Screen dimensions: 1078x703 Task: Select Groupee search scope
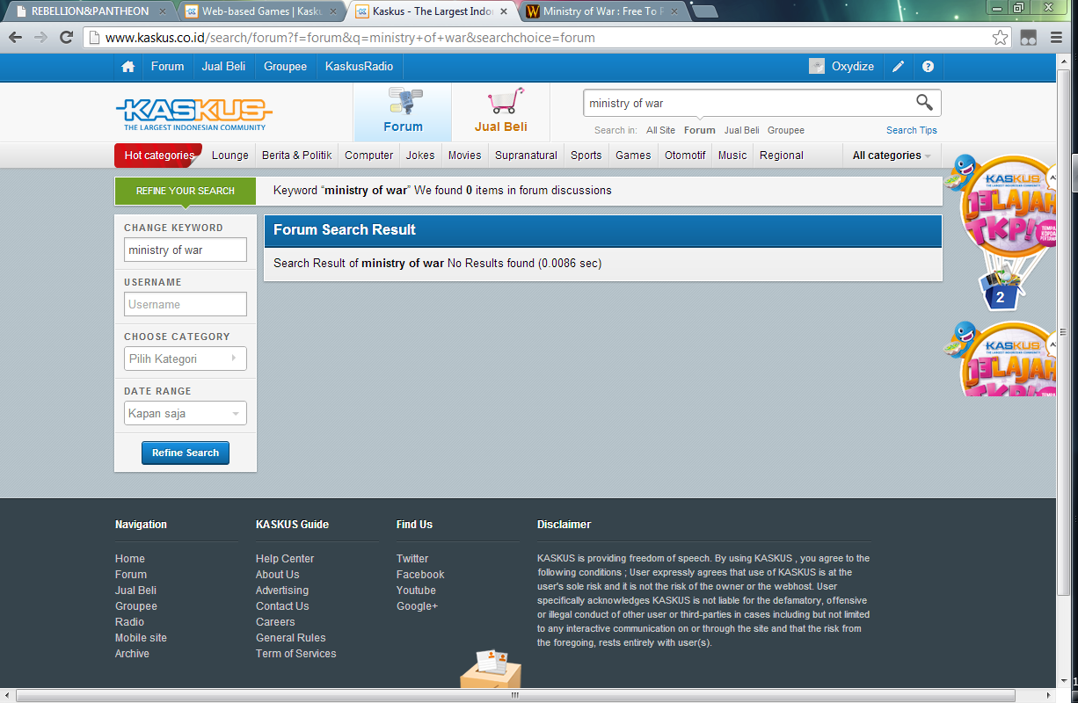coord(786,130)
